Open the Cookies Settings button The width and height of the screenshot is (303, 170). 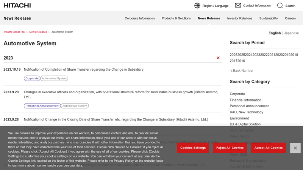193,148
